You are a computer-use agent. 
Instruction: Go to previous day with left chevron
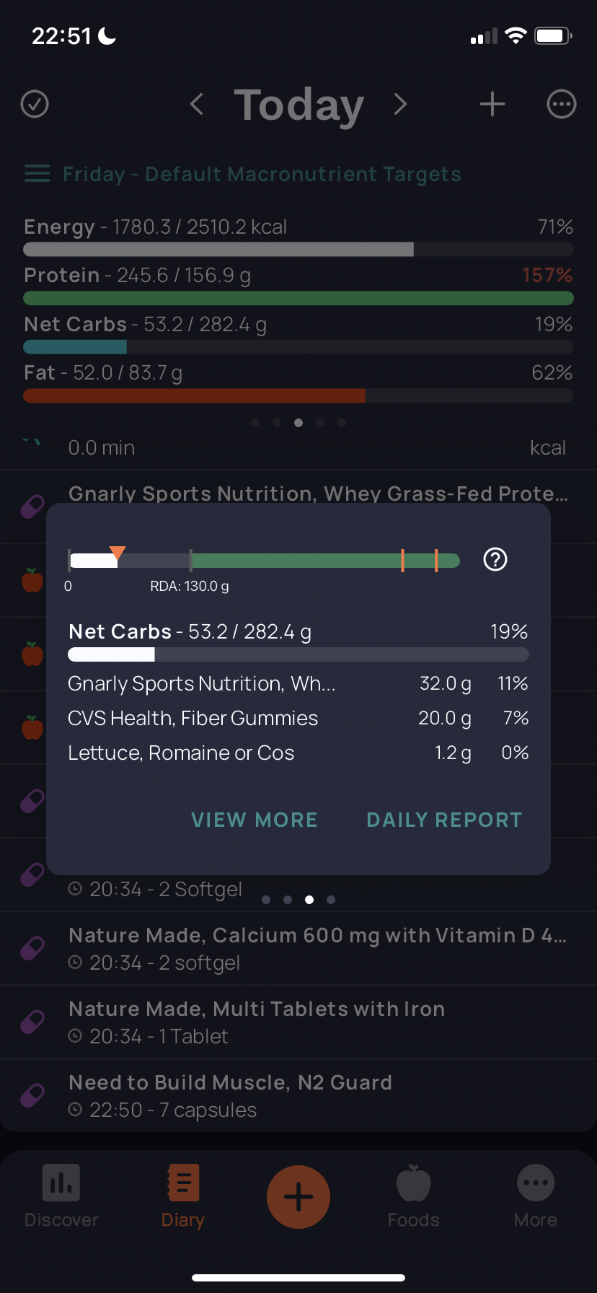pyautogui.click(x=196, y=104)
